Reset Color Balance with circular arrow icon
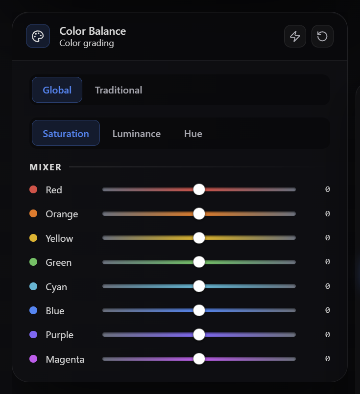The image size is (360, 394). coord(322,36)
